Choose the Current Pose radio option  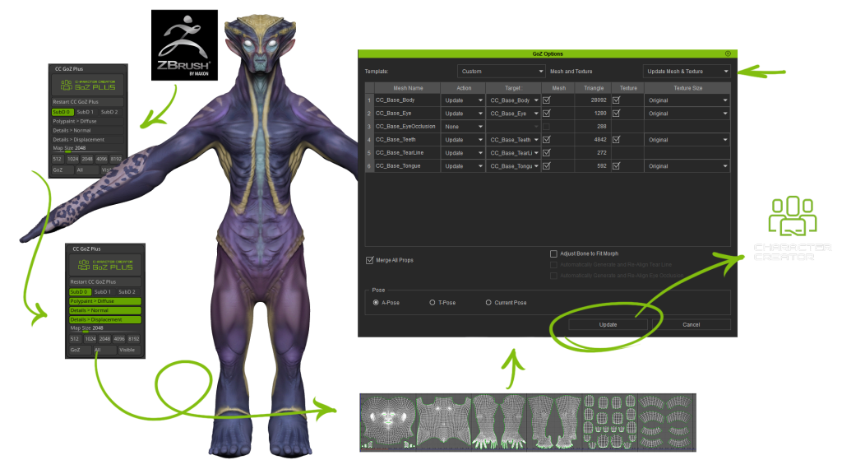pyautogui.click(x=488, y=303)
